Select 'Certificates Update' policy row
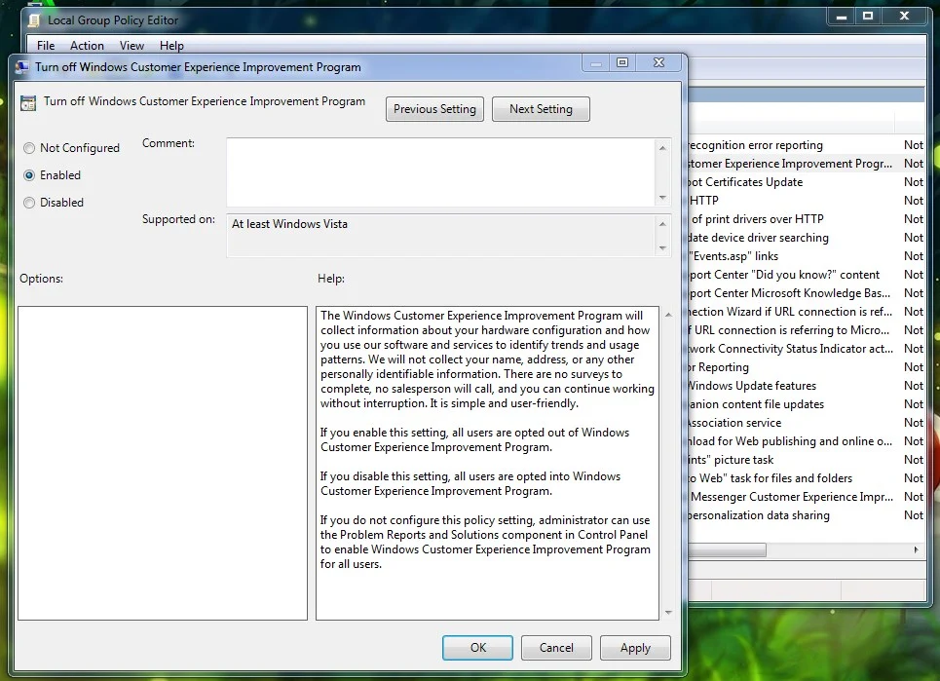Image resolution: width=940 pixels, height=681 pixels. tap(806, 182)
